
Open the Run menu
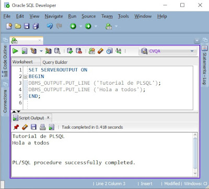[x=72, y=16]
